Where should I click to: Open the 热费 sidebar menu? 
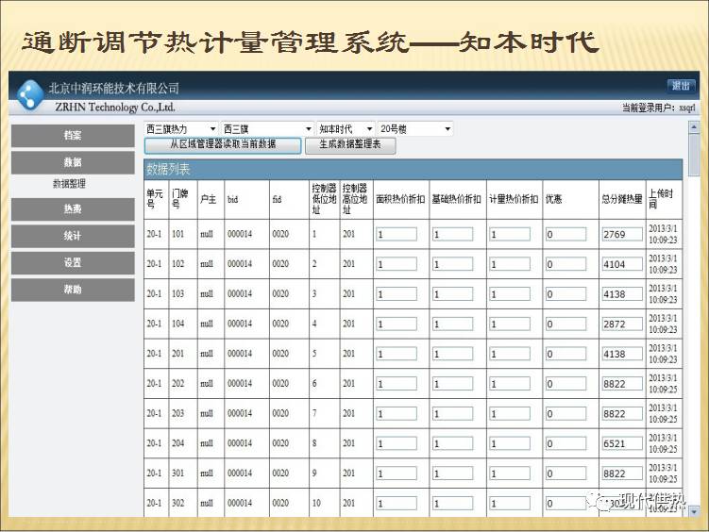click(73, 209)
